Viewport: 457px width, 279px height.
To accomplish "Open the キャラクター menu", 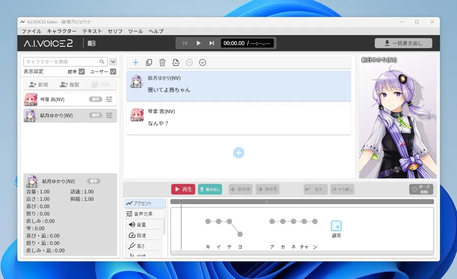I will [62, 31].
